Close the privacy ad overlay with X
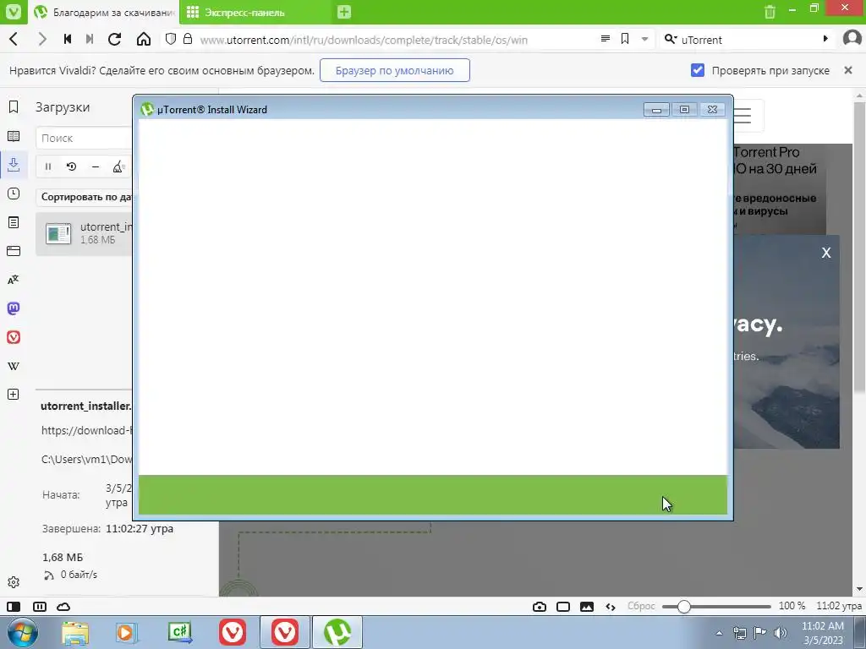This screenshot has height=649, width=866. 825,252
